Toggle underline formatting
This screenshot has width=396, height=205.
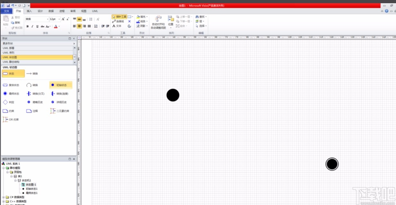coord(37,26)
